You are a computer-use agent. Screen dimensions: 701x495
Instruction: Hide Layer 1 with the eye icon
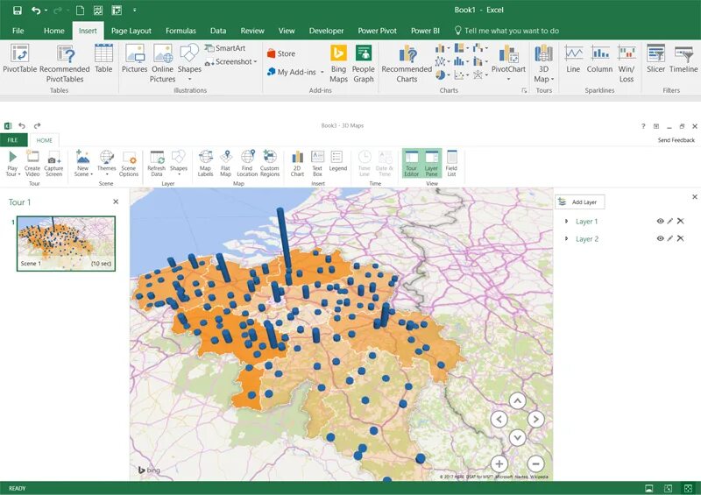point(660,221)
